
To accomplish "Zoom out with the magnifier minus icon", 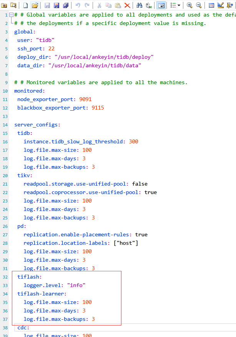I will pyautogui.click(x=199, y=5).
